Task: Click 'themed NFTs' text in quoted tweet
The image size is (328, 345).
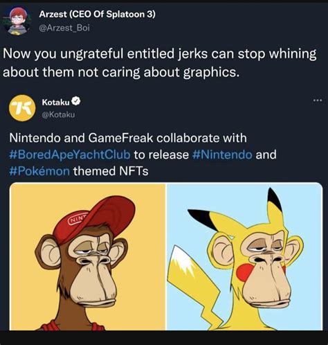Action: click(x=111, y=171)
